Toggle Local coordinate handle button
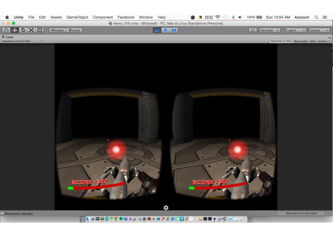This screenshot has width=333, height=237. click(74, 30)
